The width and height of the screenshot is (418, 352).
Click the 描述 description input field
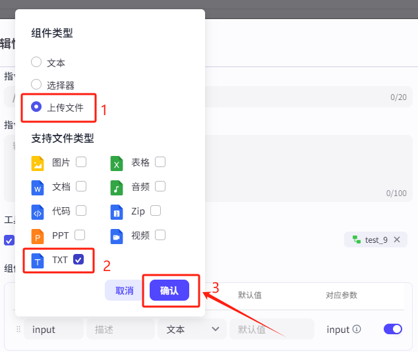tap(120, 329)
